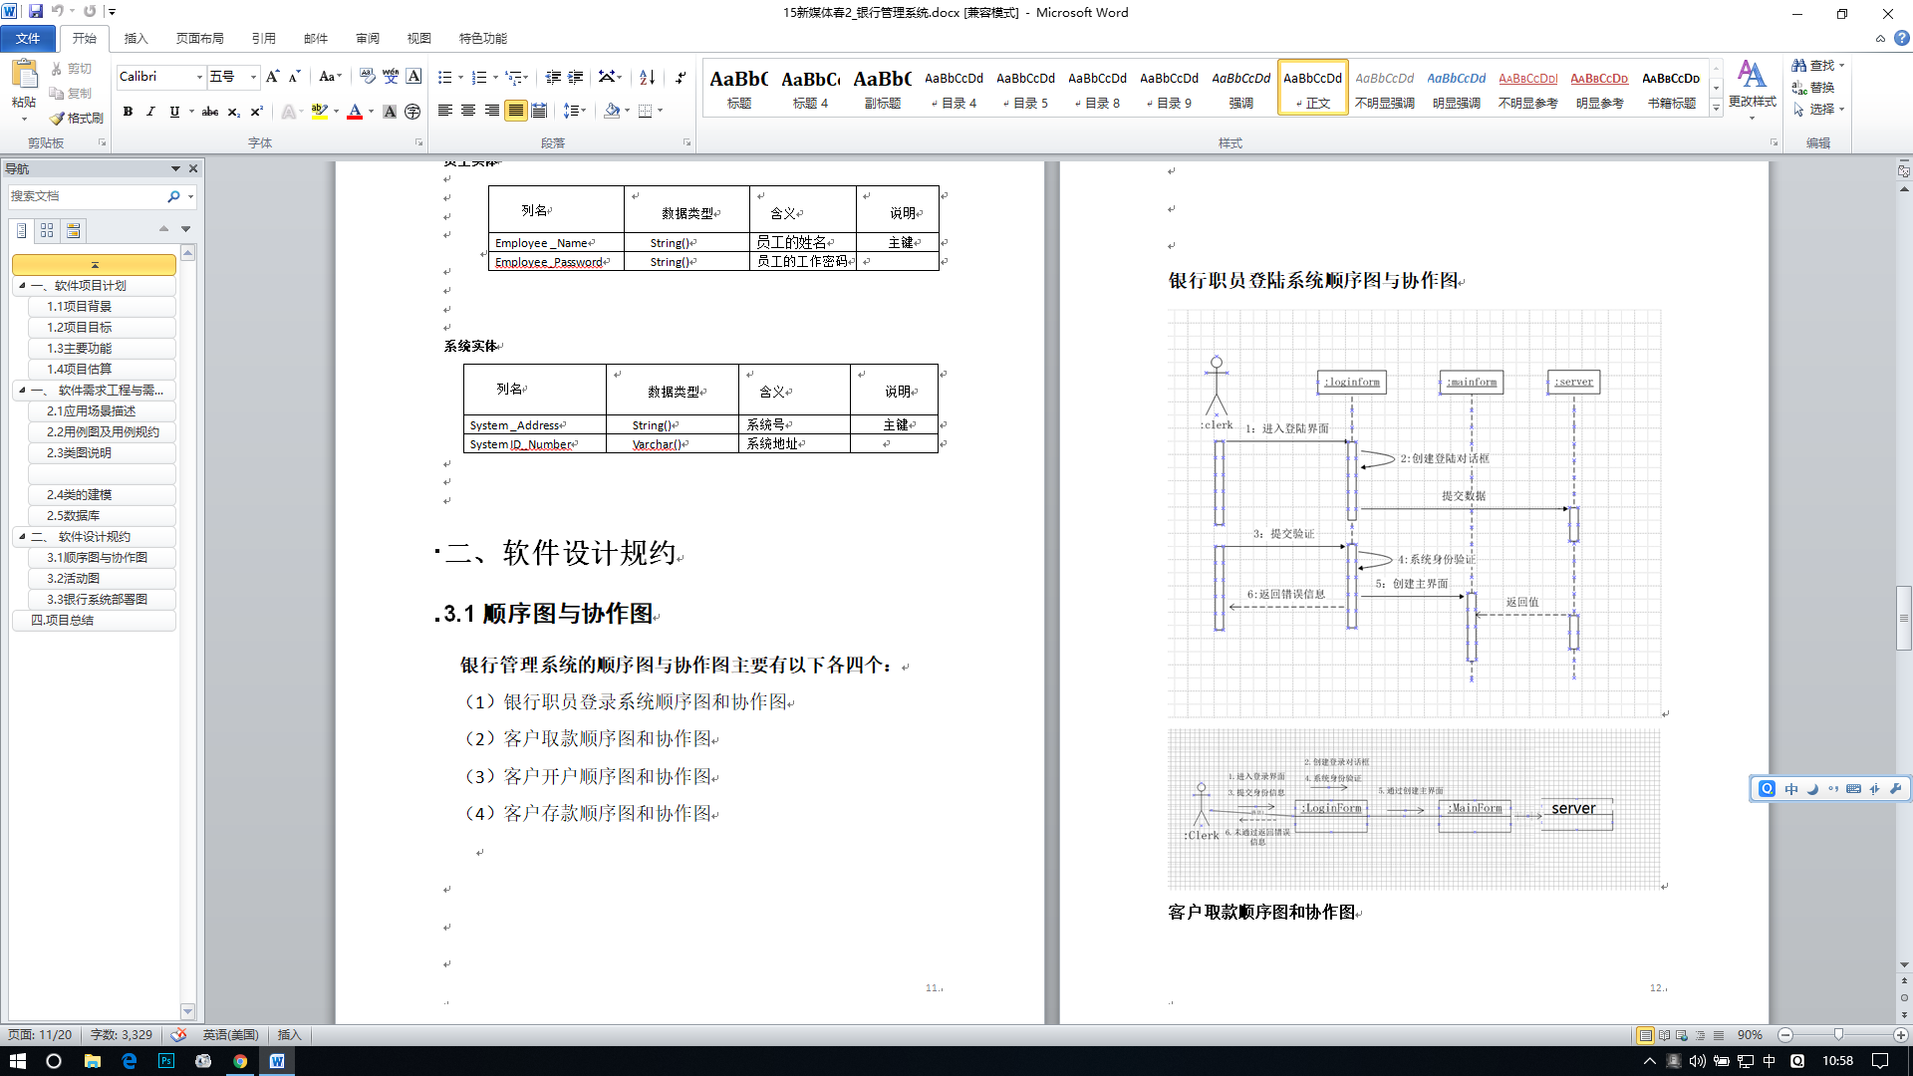The width and height of the screenshot is (1913, 1076).
Task: Click the superscript icon
Action: point(256,112)
